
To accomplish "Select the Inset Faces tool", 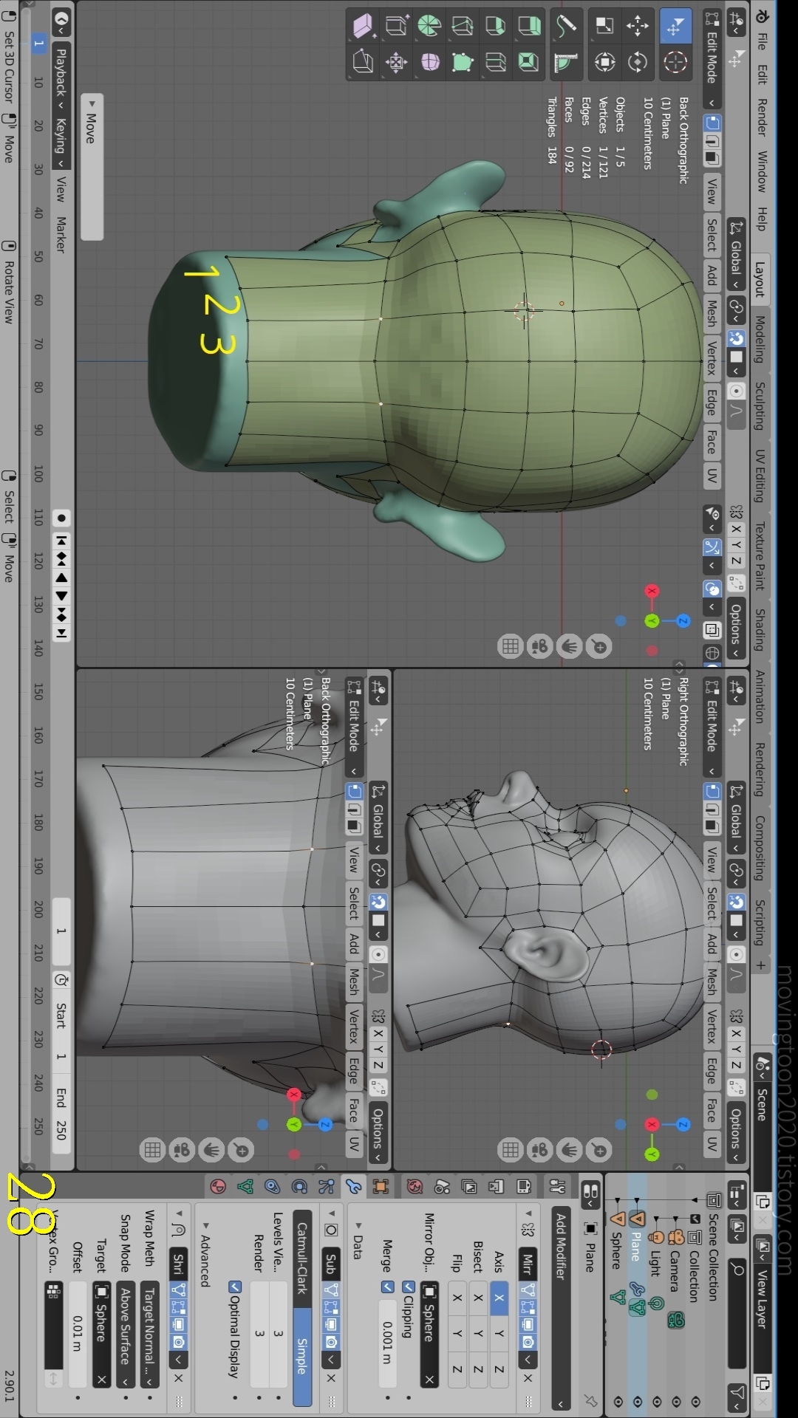I will [528, 61].
